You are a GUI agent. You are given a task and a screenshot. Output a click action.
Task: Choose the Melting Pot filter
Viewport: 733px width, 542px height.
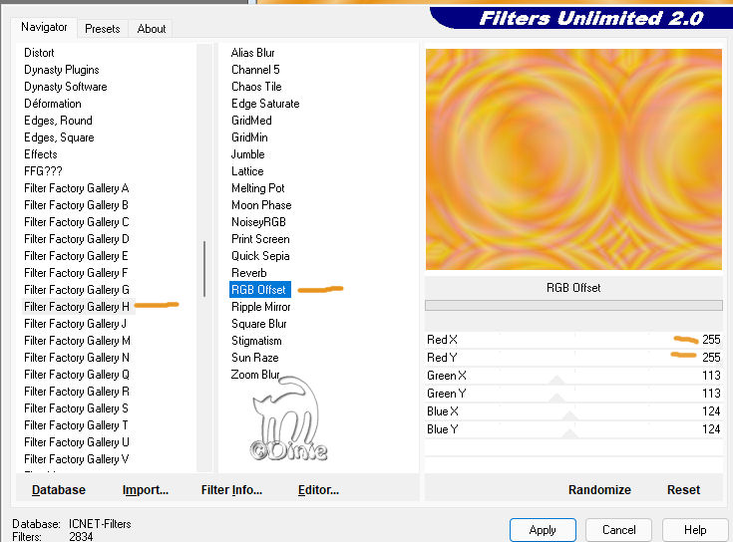click(x=257, y=188)
